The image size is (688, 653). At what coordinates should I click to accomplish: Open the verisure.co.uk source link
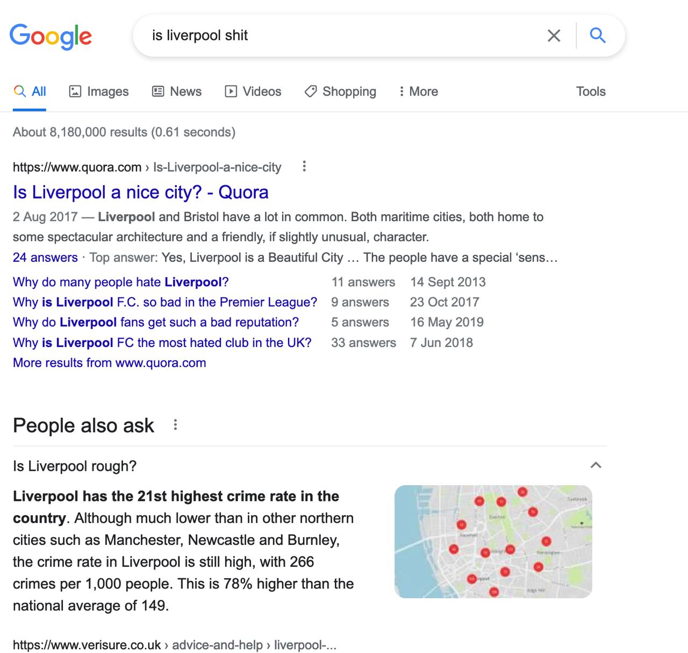pos(175,645)
